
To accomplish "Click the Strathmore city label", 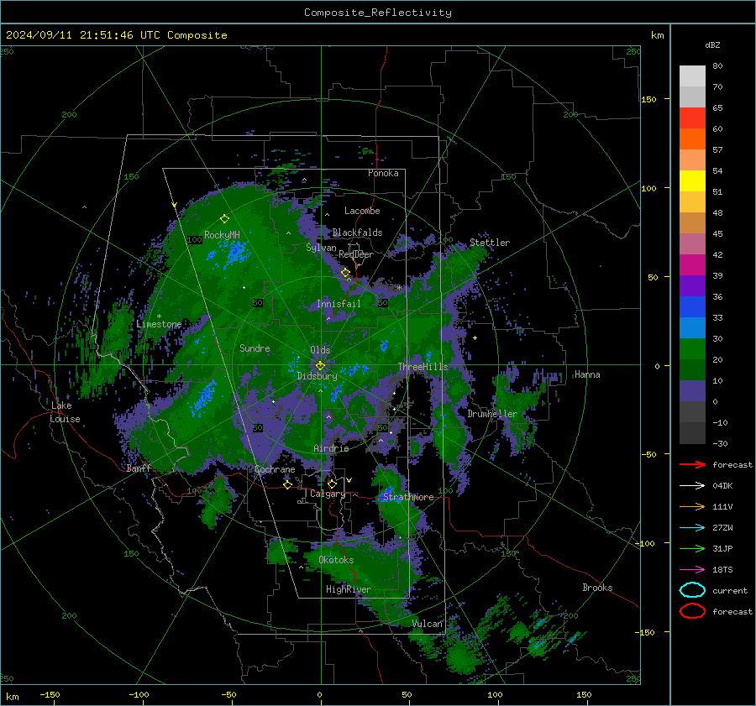I will [408, 497].
